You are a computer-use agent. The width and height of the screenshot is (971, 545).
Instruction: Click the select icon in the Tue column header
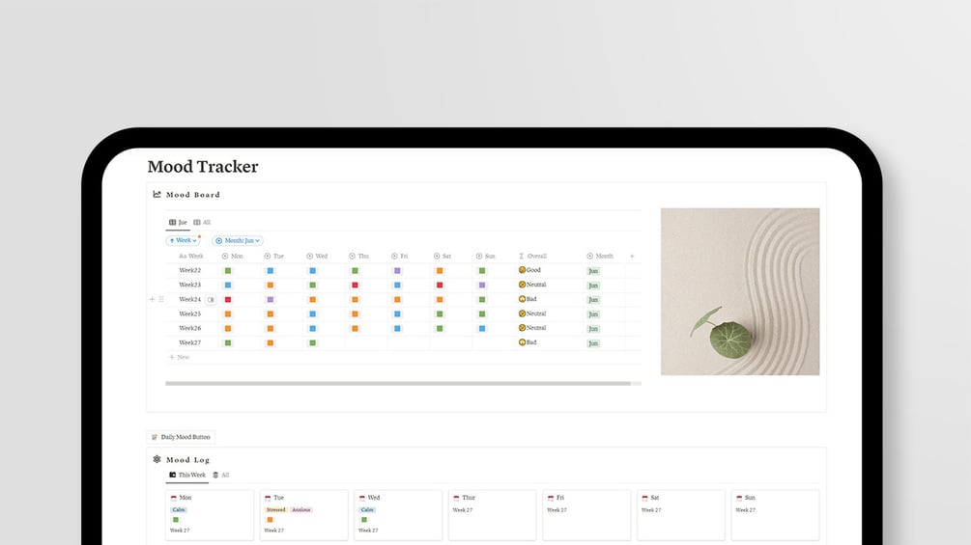click(x=268, y=256)
